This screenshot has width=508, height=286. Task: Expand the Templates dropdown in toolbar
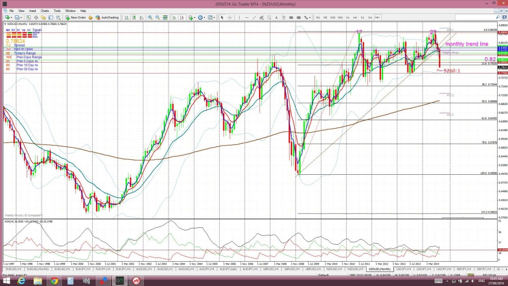[x=214, y=17]
